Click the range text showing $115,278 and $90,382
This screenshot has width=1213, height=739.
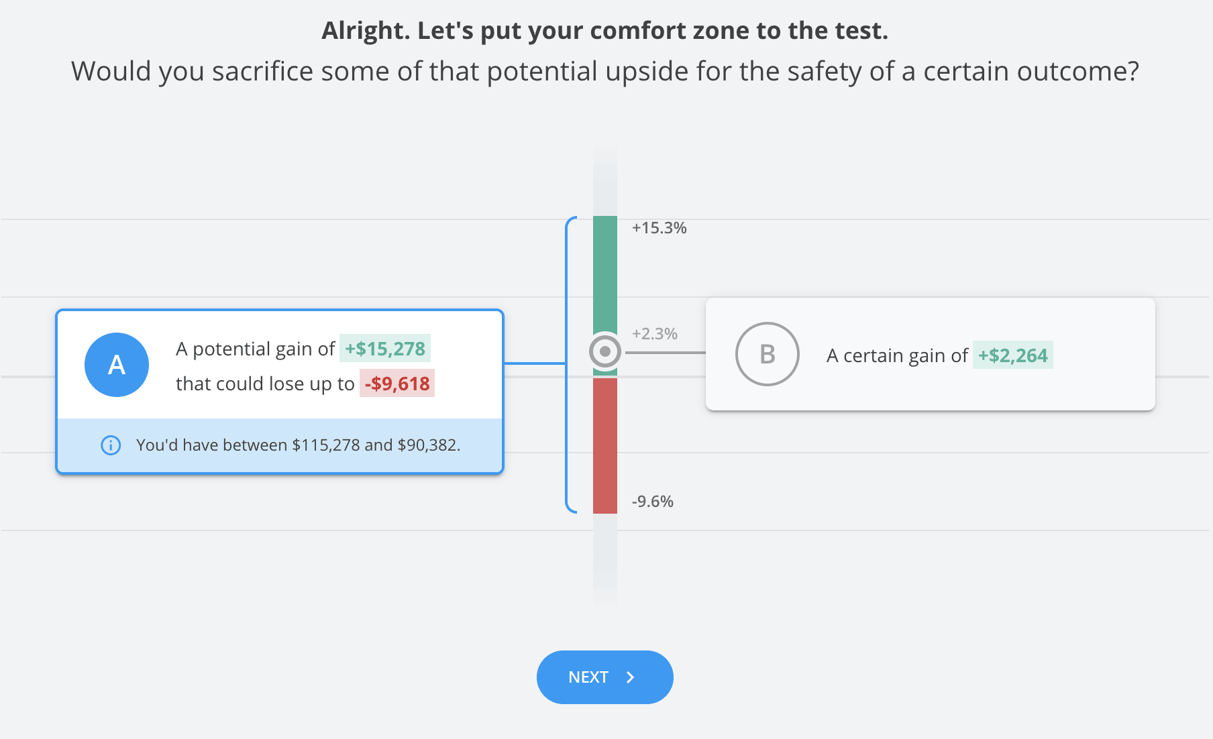tap(299, 445)
